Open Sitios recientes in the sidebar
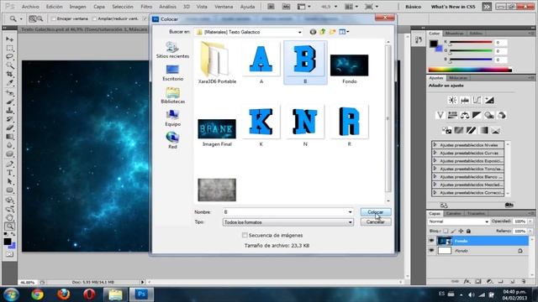Viewport: 538px width, 302px height. (x=172, y=50)
